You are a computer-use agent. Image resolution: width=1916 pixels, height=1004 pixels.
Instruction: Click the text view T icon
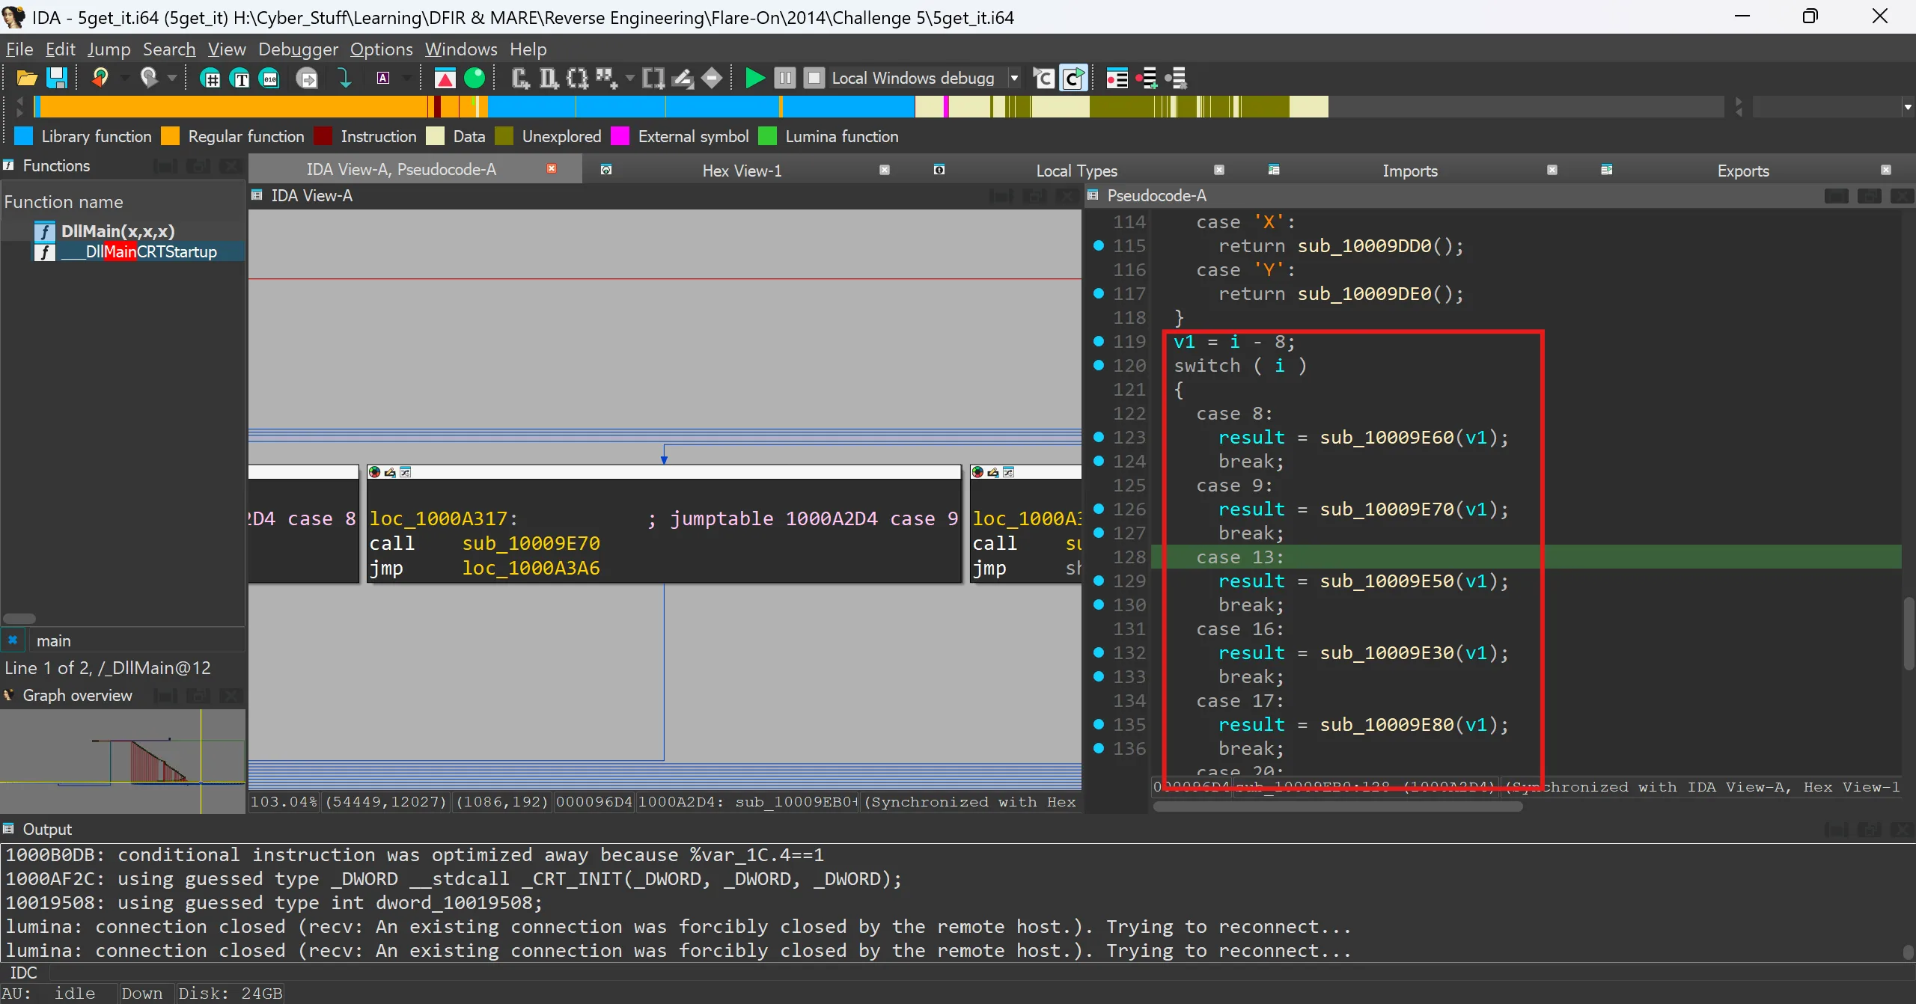pyautogui.click(x=240, y=78)
